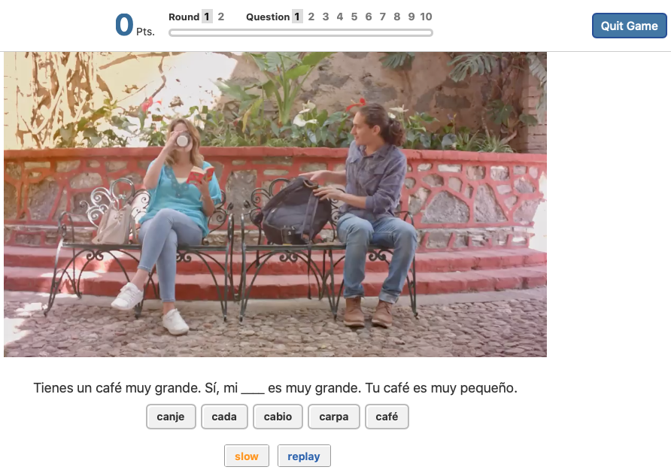Click the blank in the sentence
671x473 pixels.
(x=253, y=389)
